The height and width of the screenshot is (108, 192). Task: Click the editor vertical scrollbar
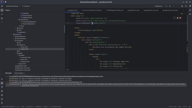pyautogui.click(x=187, y=28)
